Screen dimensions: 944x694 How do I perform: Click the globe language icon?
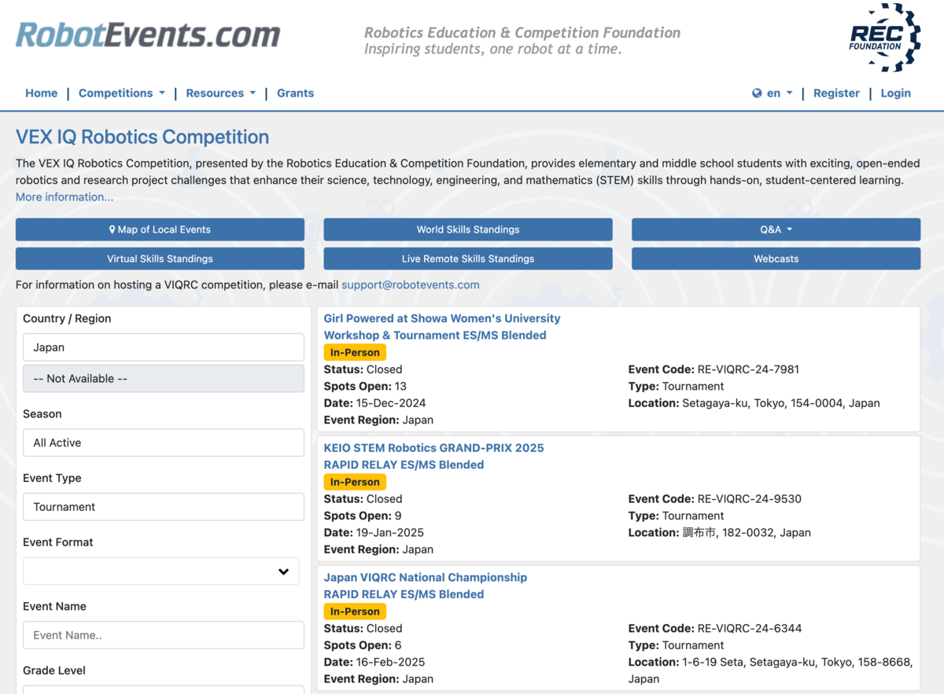click(757, 93)
